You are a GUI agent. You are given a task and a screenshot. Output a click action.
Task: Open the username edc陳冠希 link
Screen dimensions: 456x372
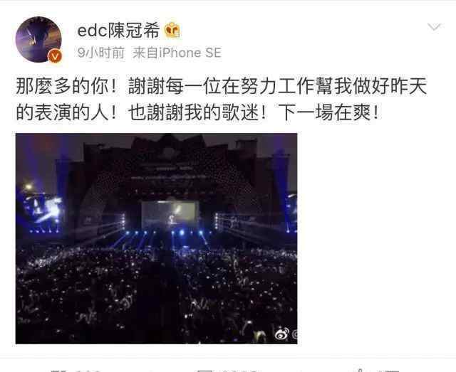[119, 31]
